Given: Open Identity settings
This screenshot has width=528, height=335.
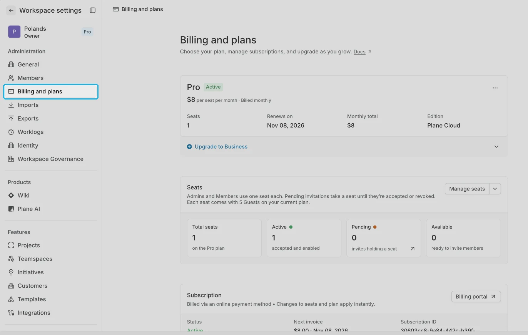Looking at the screenshot, I should [51, 145].
